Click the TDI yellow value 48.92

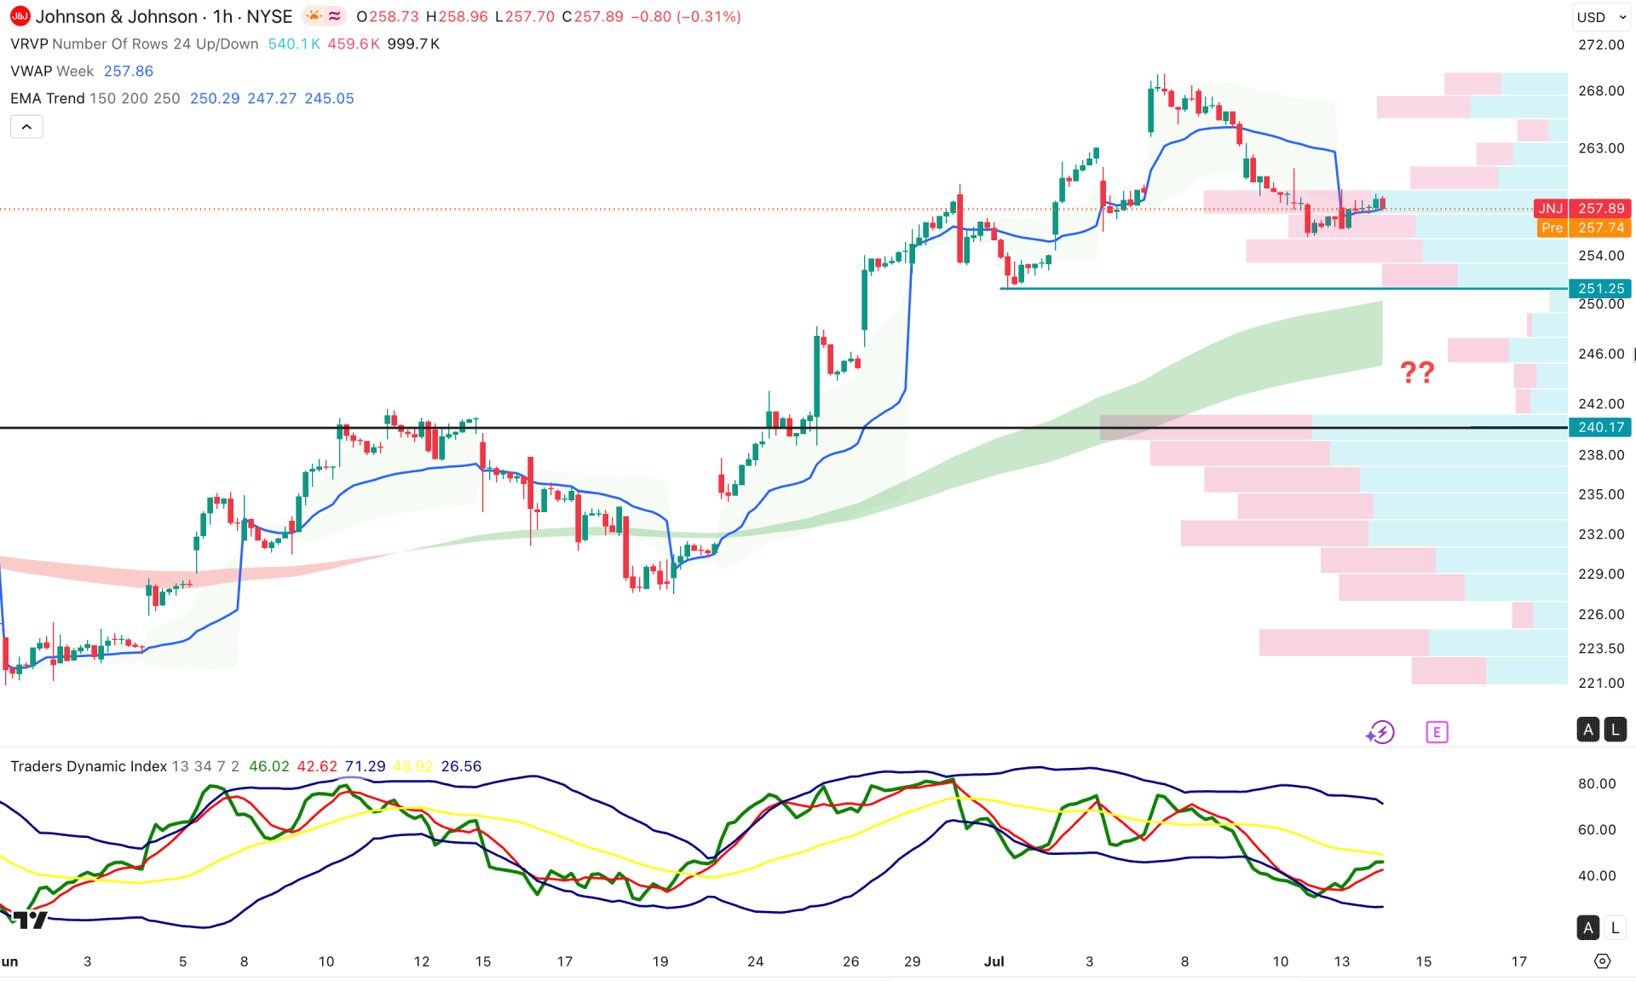pos(413,766)
